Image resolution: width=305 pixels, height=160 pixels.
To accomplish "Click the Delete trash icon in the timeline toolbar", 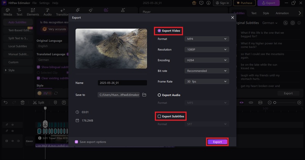I will [x=22, y=102].
